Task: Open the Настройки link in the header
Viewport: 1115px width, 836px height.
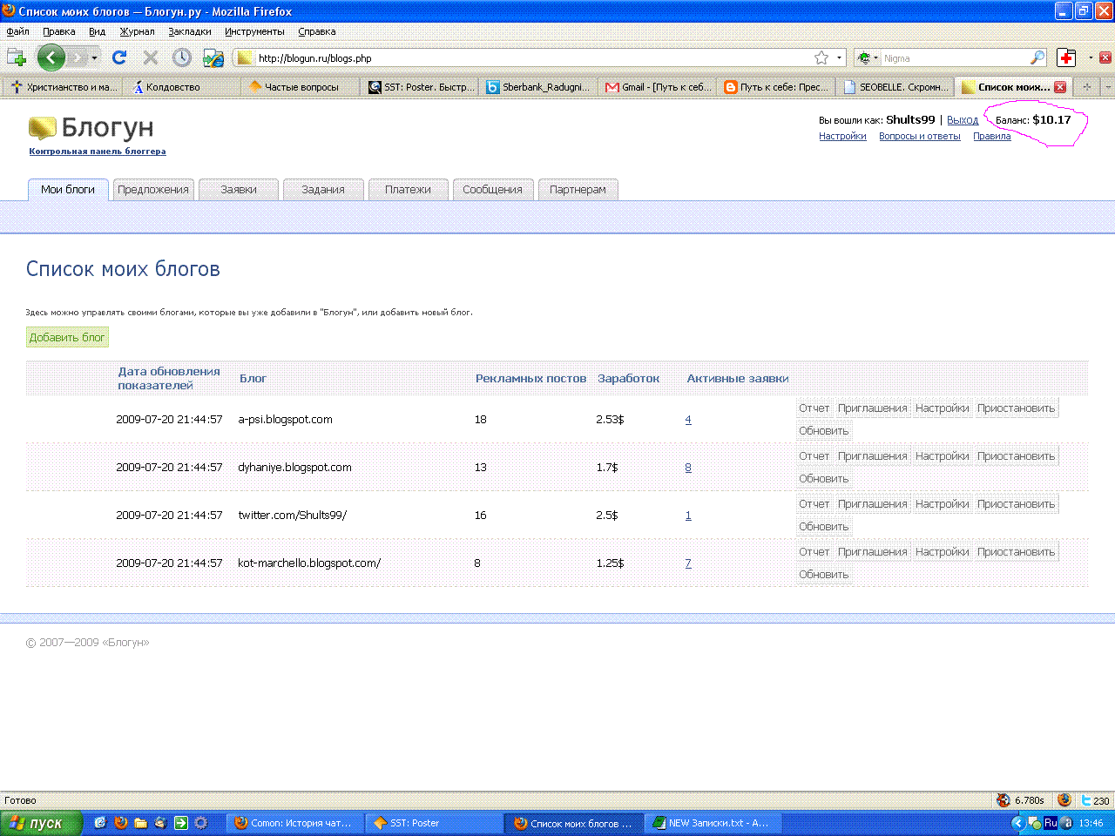Action: click(x=842, y=136)
